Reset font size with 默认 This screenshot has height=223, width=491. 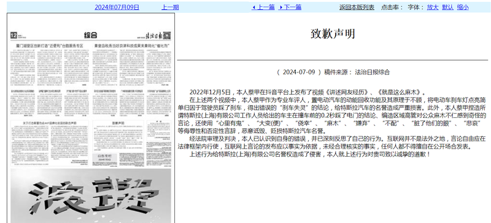(x=448, y=7)
